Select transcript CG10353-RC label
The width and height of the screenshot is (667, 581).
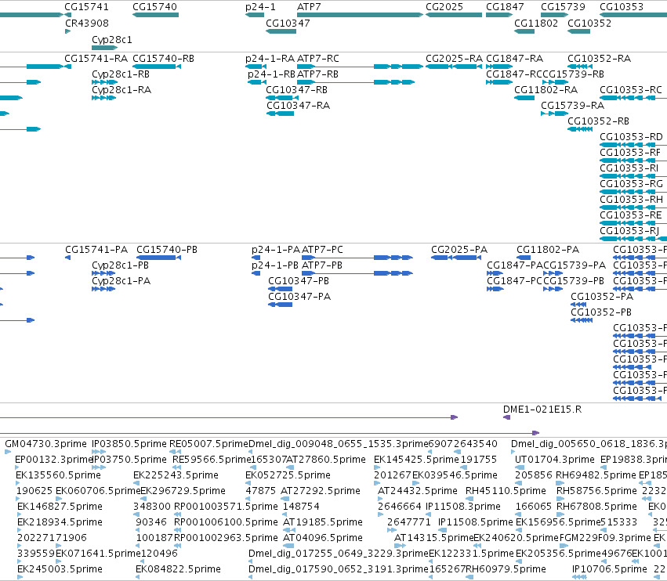tap(631, 90)
